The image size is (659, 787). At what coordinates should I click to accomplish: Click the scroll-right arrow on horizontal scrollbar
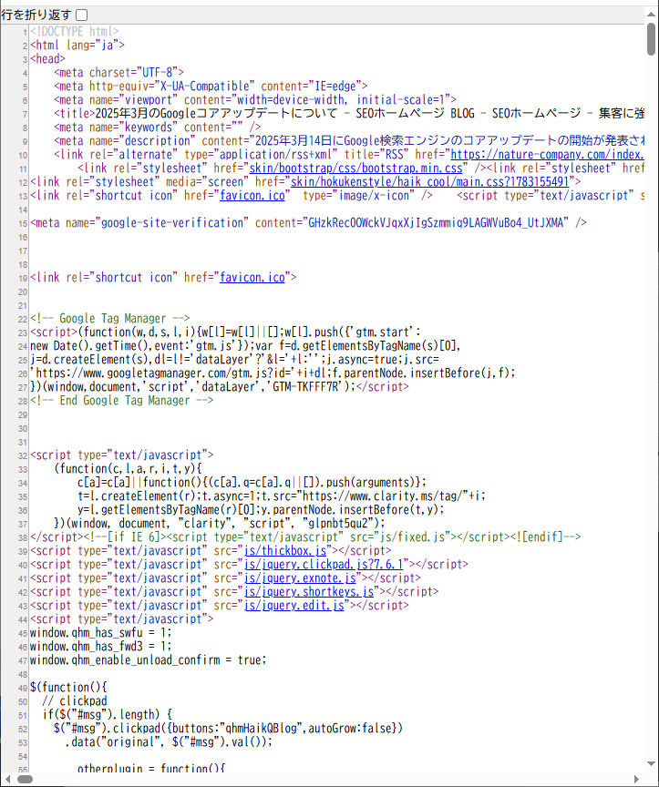coord(636,780)
